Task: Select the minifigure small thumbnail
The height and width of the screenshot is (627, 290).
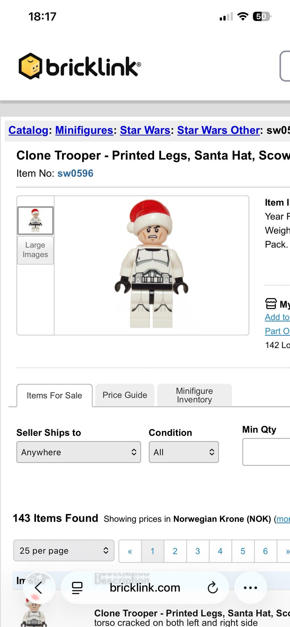Action: (35, 221)
